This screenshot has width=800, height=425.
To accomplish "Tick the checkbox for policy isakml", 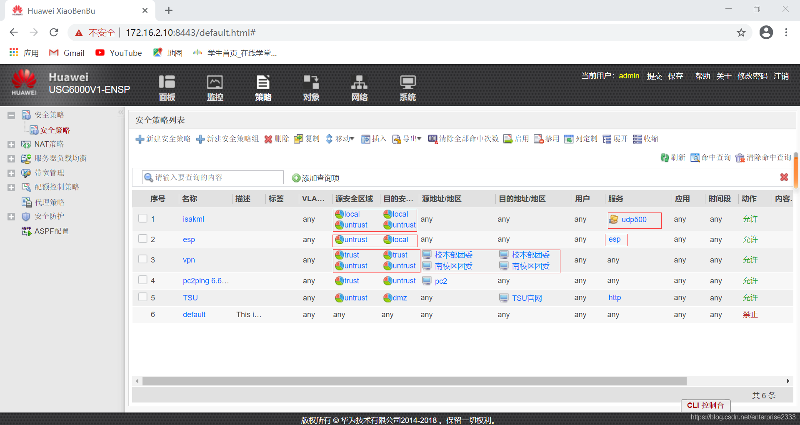I will coord(143,218).
